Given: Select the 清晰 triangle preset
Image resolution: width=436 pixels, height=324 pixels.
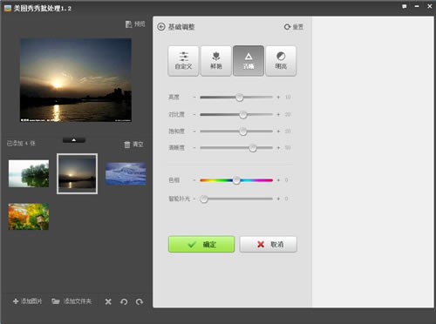Looking at the screenshot, I should (249, 61).
